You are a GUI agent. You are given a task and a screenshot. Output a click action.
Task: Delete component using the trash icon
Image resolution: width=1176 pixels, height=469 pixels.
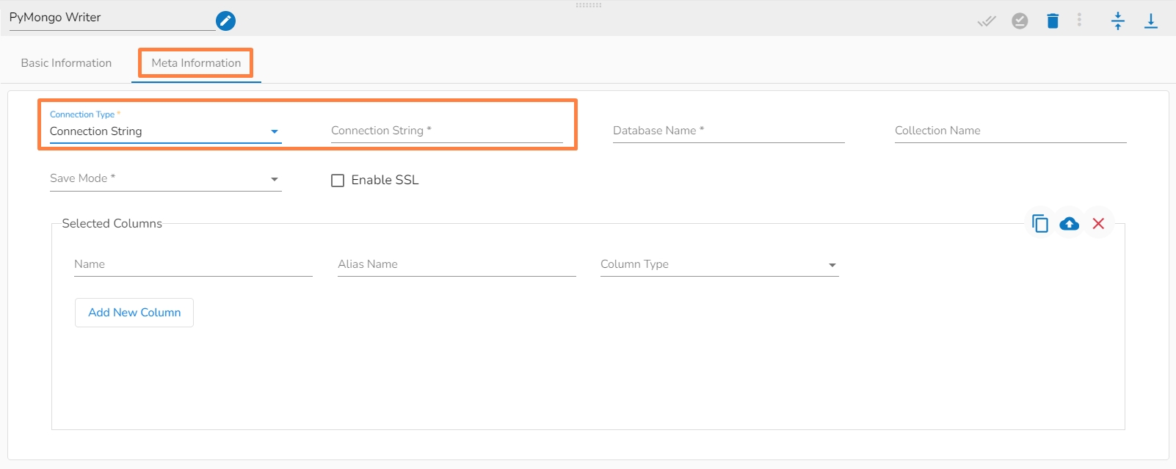1053,21
